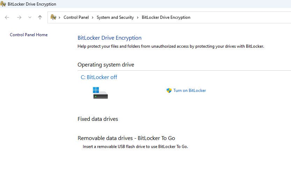Open the Control Panel Home link

pos(29,35)
